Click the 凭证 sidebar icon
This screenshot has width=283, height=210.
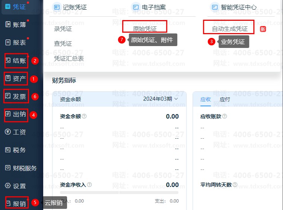(8, 7)
